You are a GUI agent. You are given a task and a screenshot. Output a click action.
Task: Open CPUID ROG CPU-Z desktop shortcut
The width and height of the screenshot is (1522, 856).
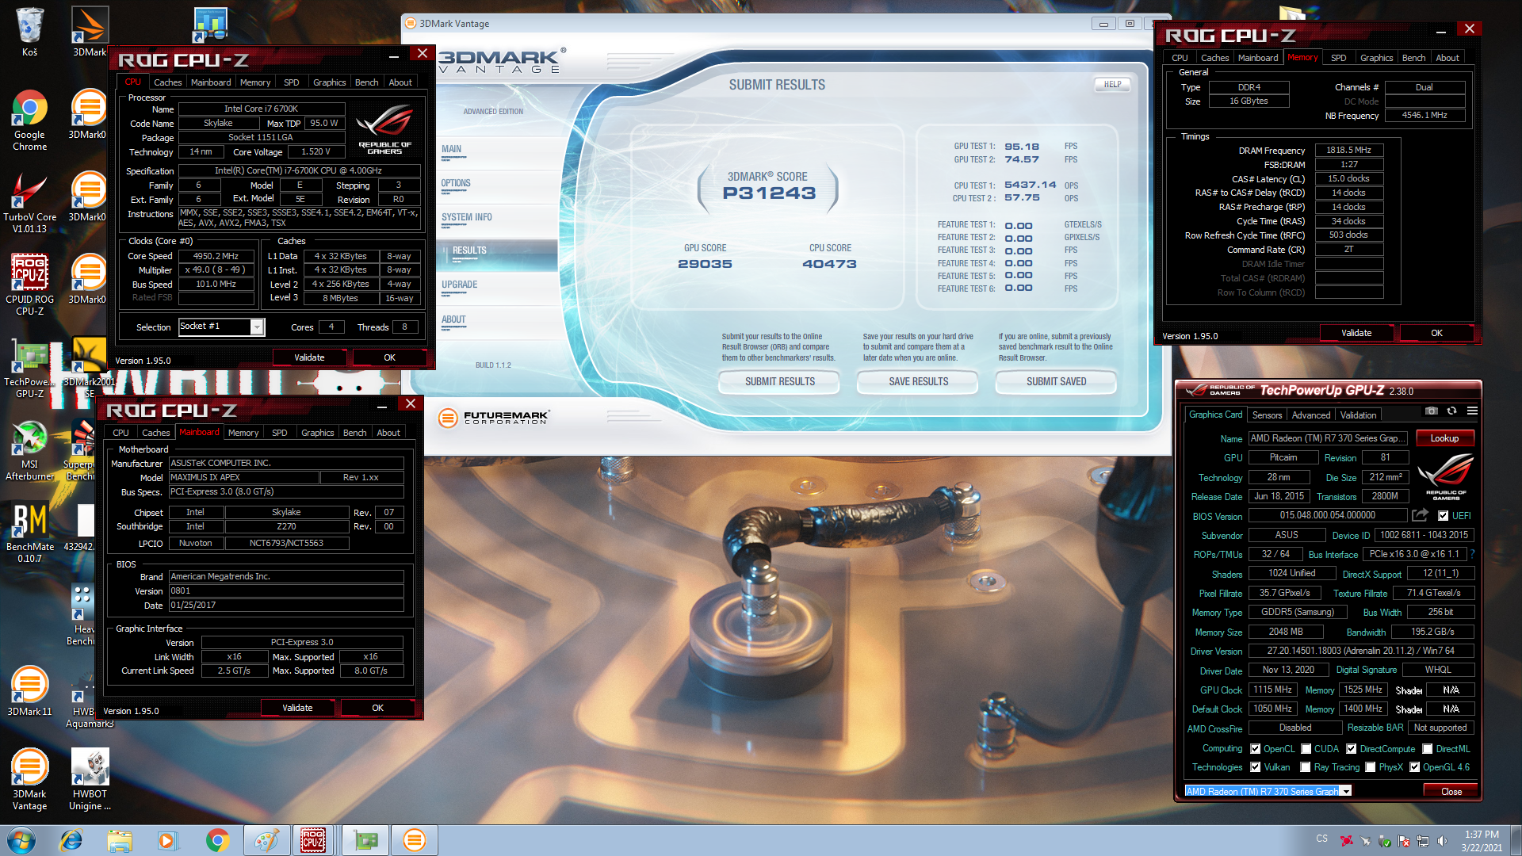[29, 285]
